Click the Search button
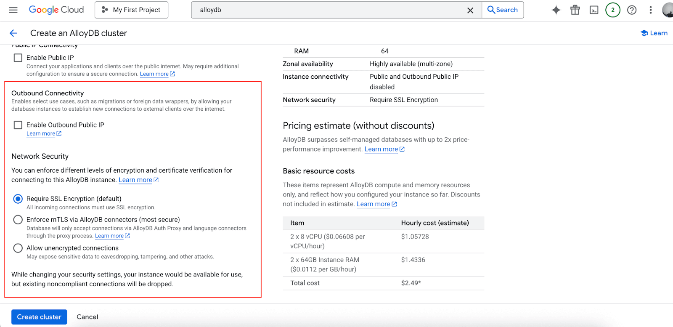 tap(503, 10)
